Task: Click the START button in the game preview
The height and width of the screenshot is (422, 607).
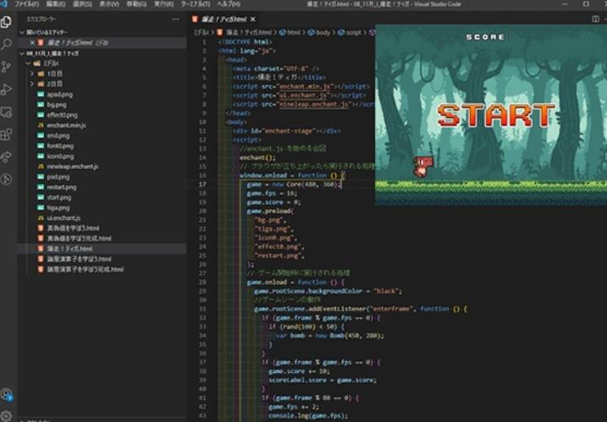Action: pyautogui.click(x=495, y=115)
